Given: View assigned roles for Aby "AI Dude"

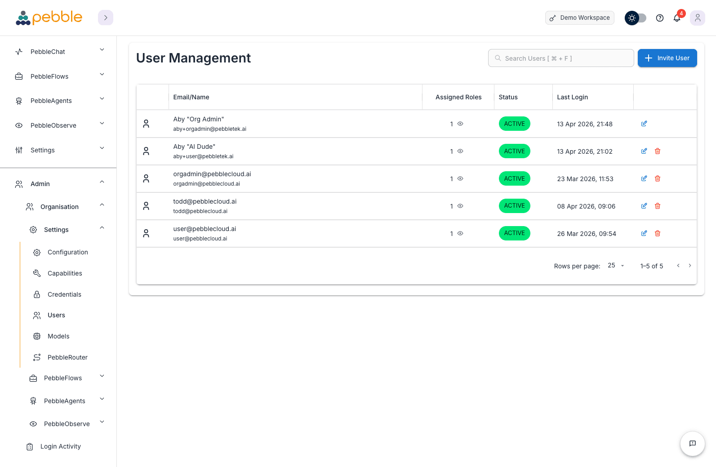Looking at the screenshot, I should tap(460, 151).
